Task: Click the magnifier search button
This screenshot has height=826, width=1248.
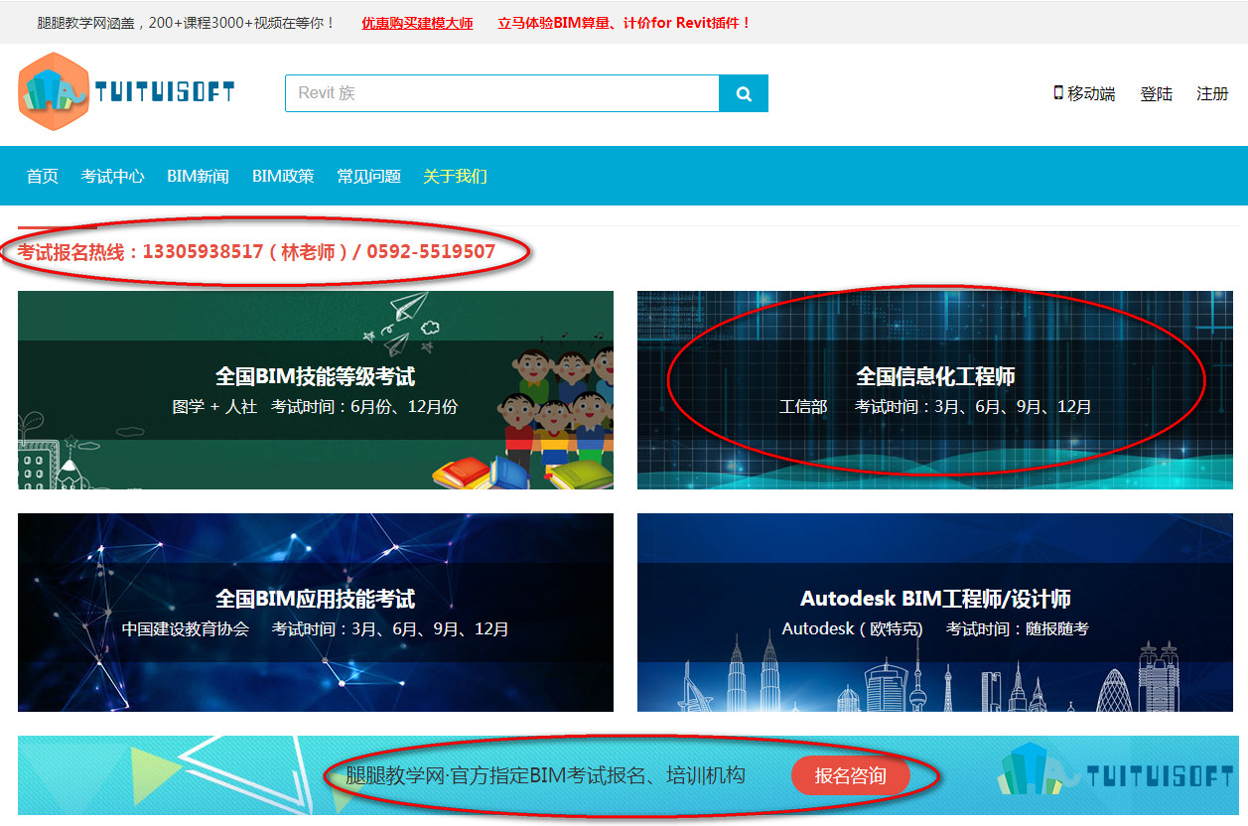Action: click(744, 93)
